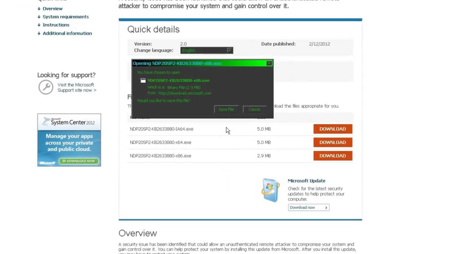
Task: Click the version value 2.0
Action: click(183, 44)
